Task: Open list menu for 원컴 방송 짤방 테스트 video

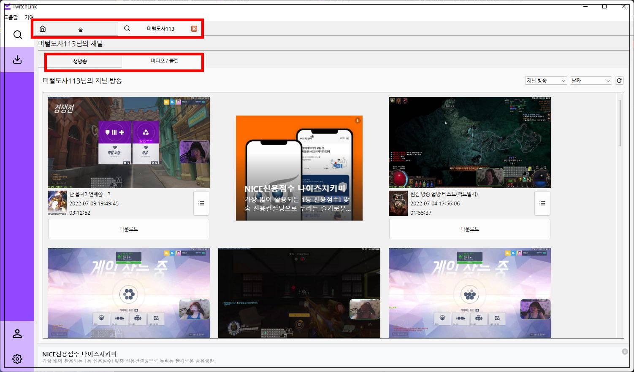Action: click(542, 203)
